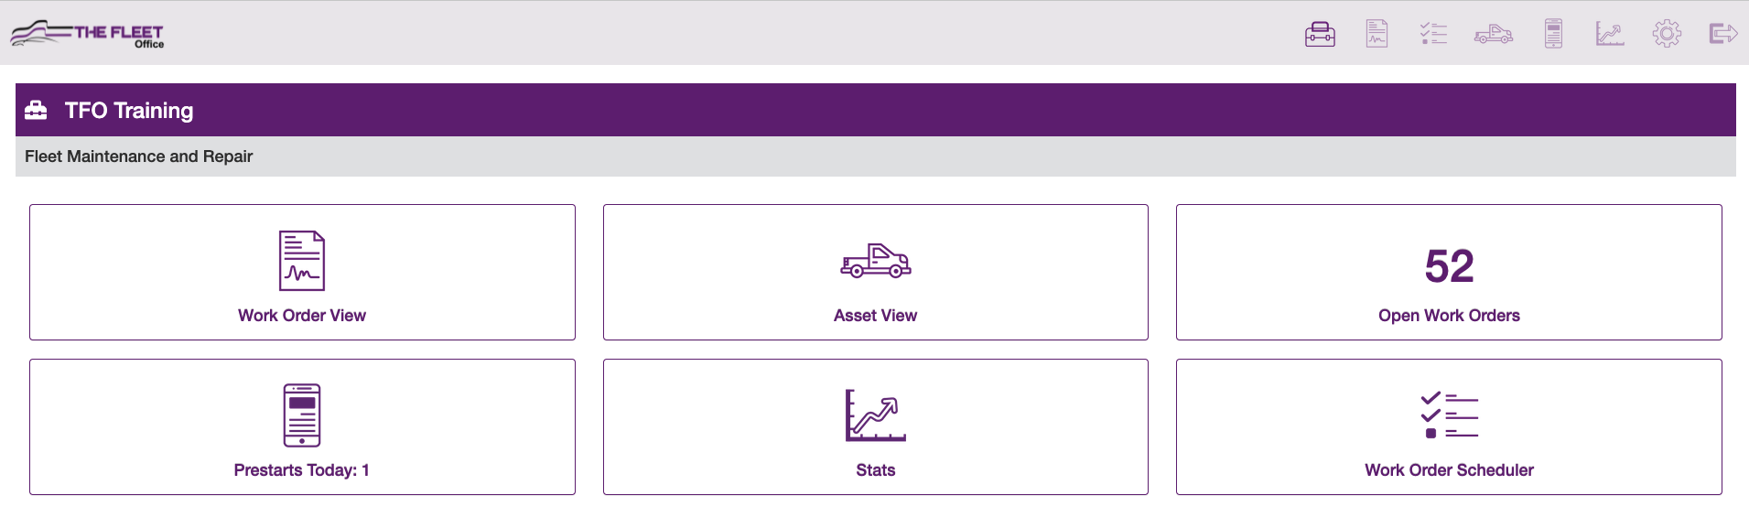The width and height of the screenshot is (1749, 528).
Task: Open the Prestarts Today tile
Action: point(302,426)
